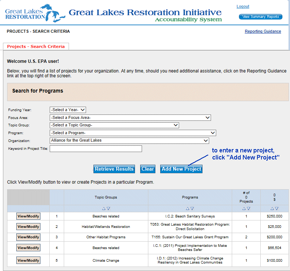Click 'T155: Sustain Our Great Lakes Grant Program'
Screen dimensions: 290x271
click(190, 237)
